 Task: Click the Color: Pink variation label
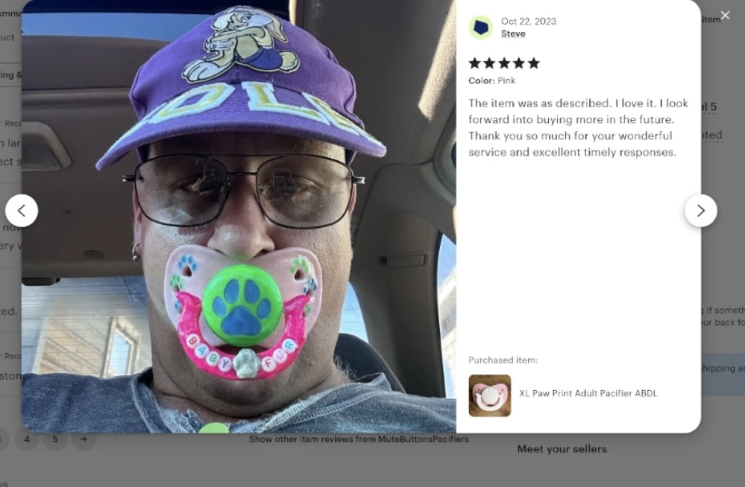coord(491,80)
